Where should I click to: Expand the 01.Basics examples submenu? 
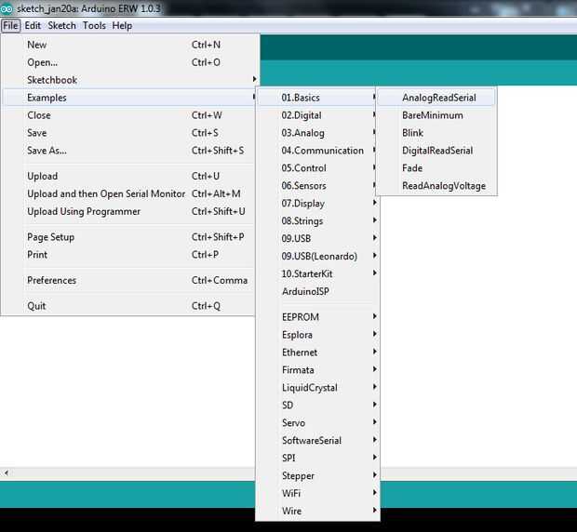(x=317, y=98)
